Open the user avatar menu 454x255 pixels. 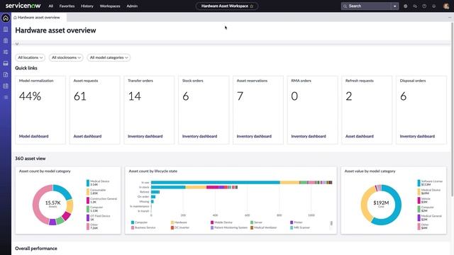(x=446, y=6)
